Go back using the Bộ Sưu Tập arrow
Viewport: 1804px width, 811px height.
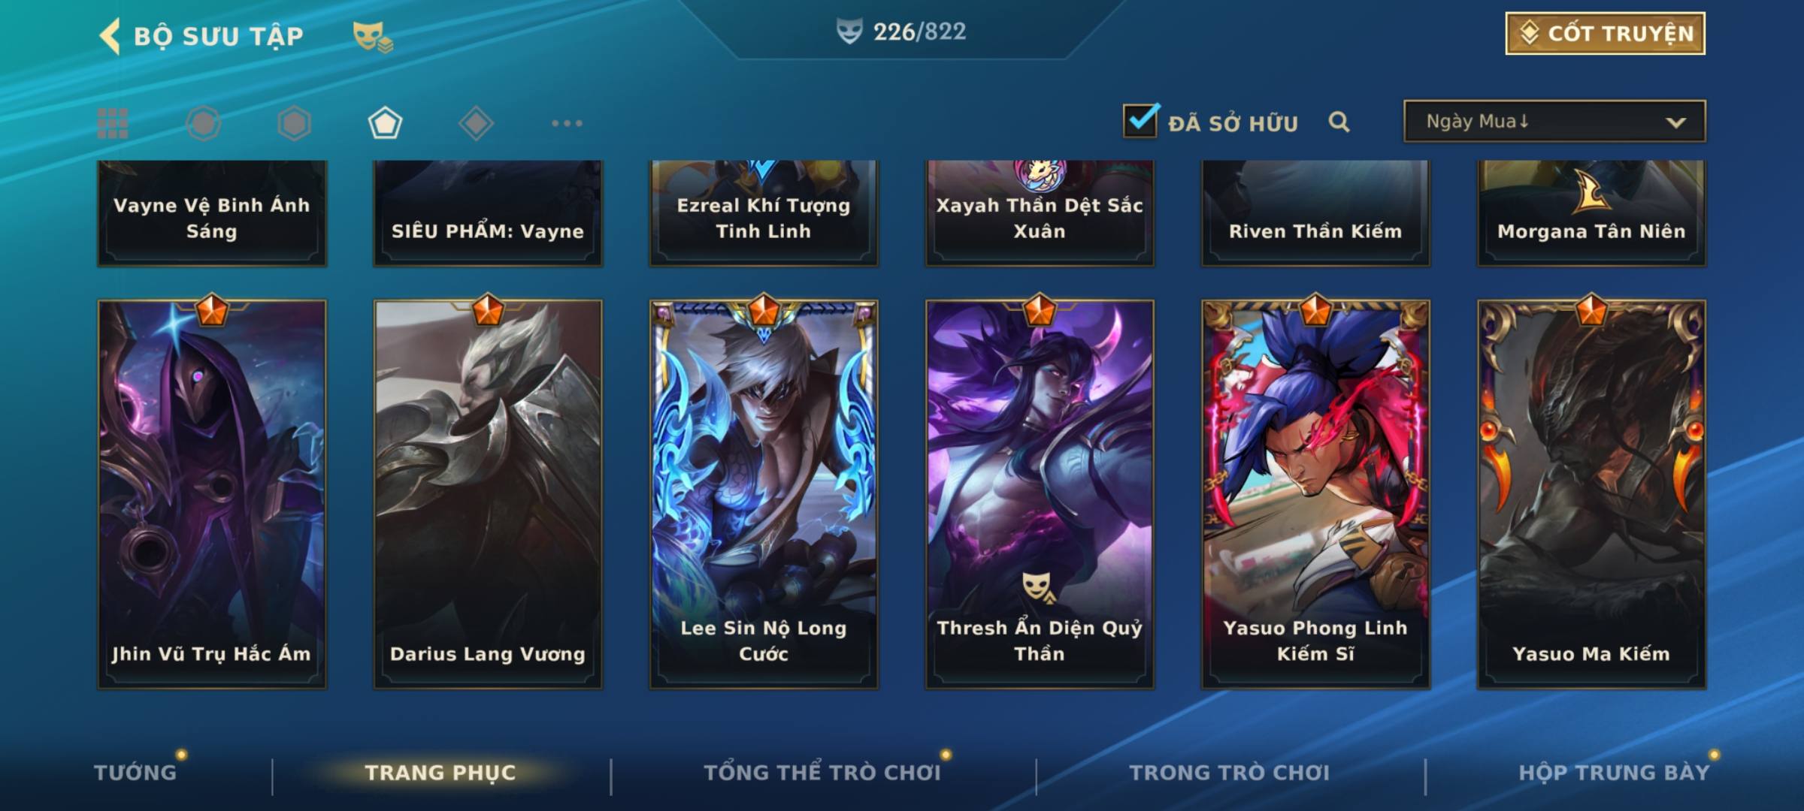click(x=110, y=36)
